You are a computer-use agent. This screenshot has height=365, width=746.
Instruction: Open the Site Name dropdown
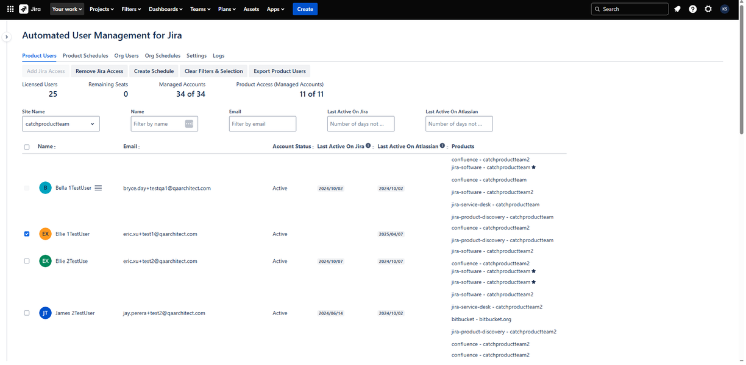[x=61, y=123]
